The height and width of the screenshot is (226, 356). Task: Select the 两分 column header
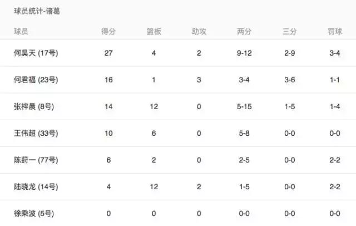[244, 32]
